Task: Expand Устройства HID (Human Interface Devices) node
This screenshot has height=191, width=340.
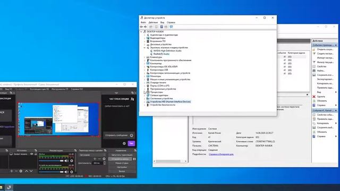Action: [x=144, y=102]
